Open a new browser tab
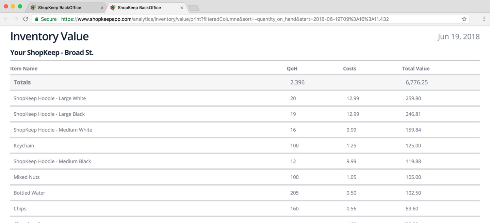Viewport: 490px width, 223px height. pos(194,8)
